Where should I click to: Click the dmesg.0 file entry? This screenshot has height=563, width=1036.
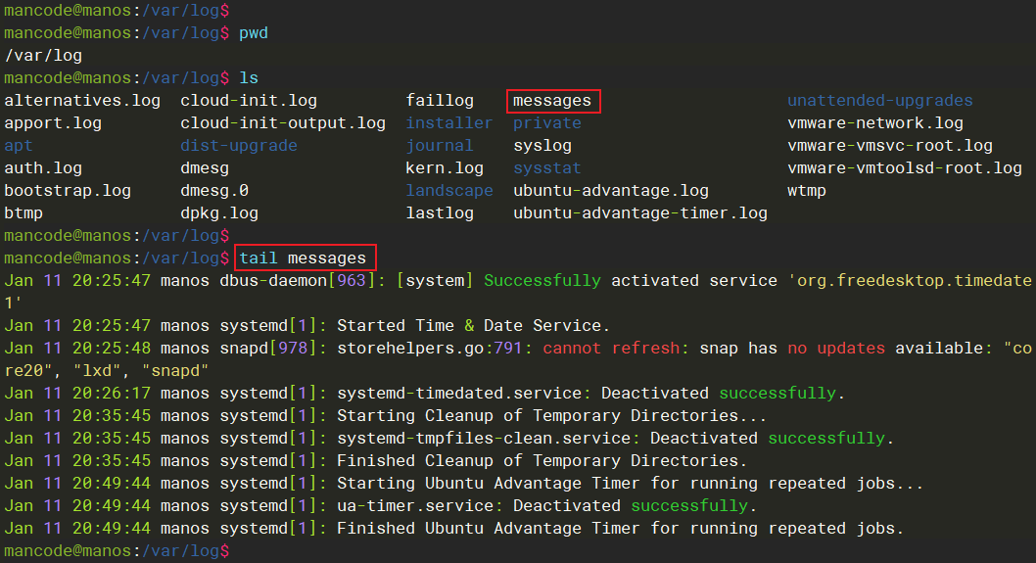[x=214, y=191]
